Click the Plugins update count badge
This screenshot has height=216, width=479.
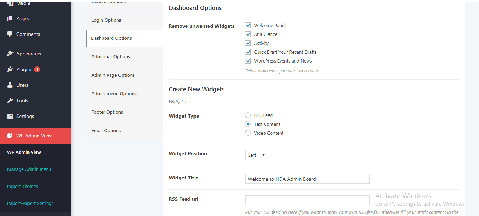pyautogui.click(x=37, y=69)
